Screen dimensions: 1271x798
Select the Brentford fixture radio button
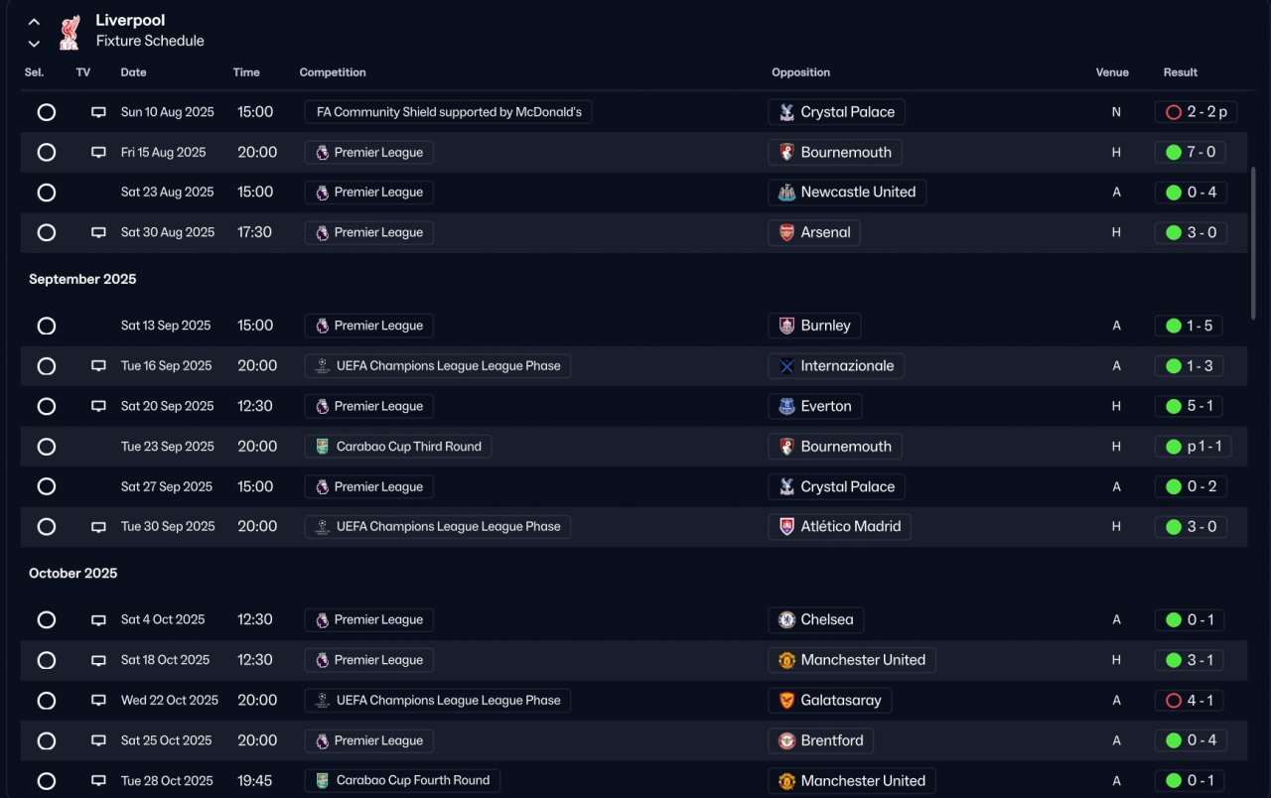point(46,740)
